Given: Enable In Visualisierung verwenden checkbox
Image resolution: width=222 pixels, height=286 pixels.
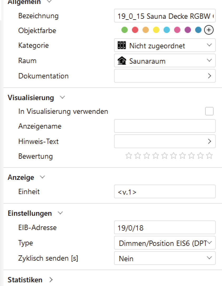Looking at the screenshot, I should pos(209,111).
